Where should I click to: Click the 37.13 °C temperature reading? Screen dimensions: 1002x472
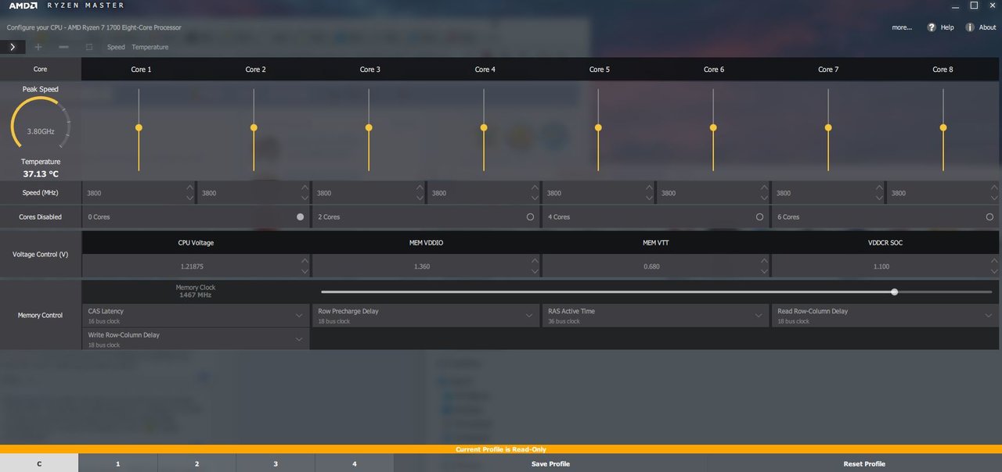pyautogui.click(x=41, y=174)
